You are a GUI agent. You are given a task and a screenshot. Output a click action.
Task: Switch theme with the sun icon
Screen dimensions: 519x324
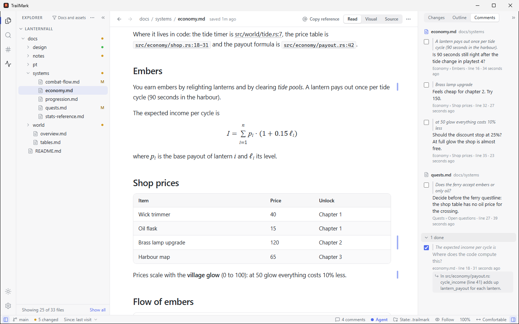8,292
